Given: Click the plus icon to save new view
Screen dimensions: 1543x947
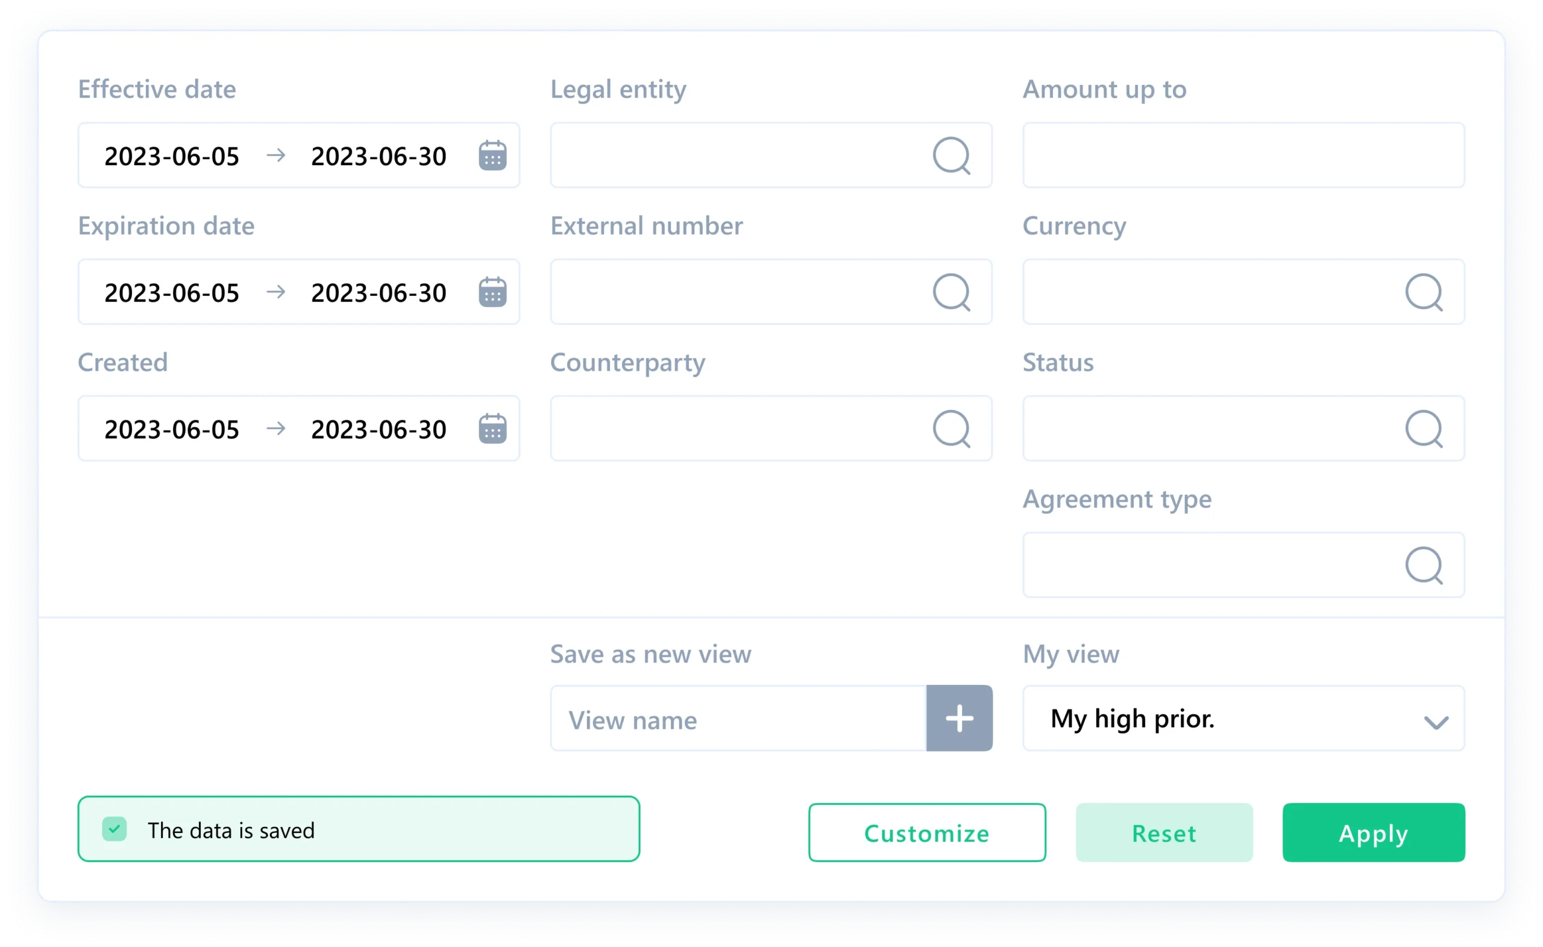Looking at the screenshot, I should [x=959, y=718].
